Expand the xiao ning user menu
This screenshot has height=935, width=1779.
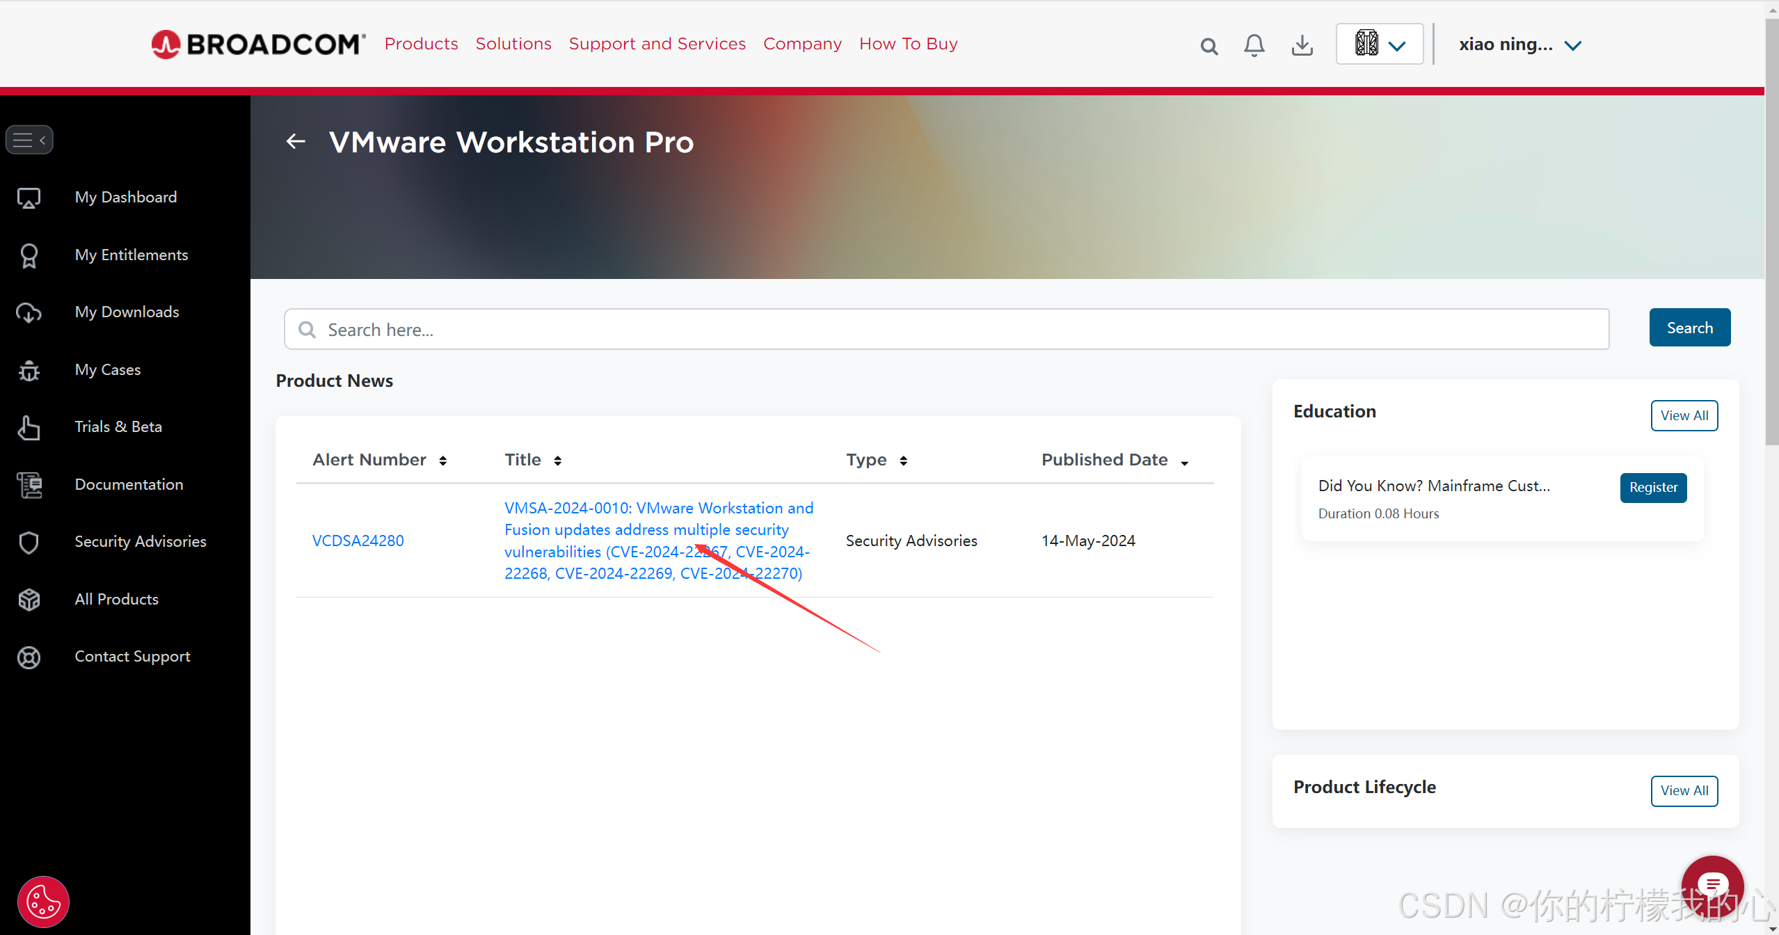pyautogui.click(x=1520, y=45)
